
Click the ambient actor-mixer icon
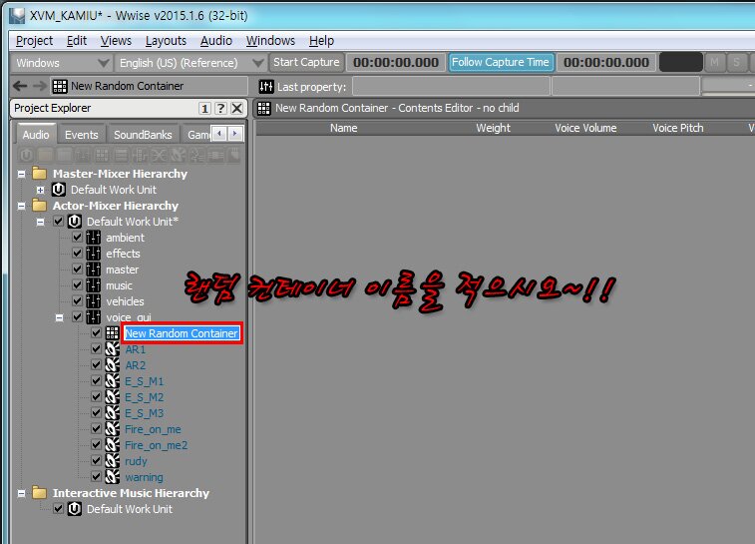(94, 238)
